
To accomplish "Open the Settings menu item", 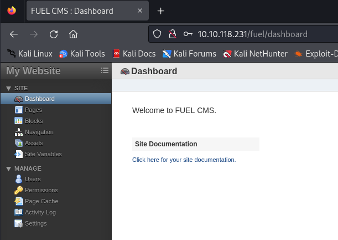I will pos(56,223).
